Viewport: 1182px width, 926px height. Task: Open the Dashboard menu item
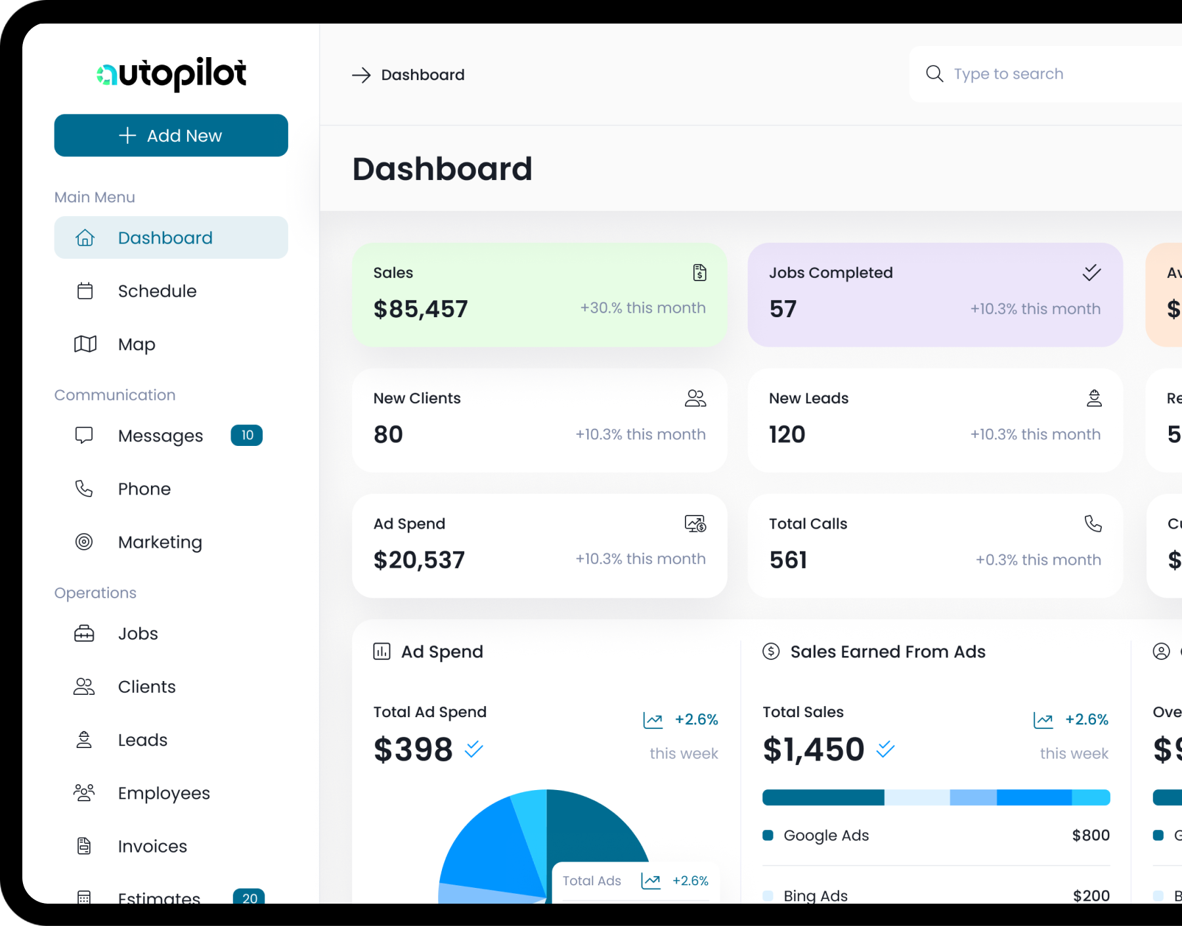coord(171,238)
